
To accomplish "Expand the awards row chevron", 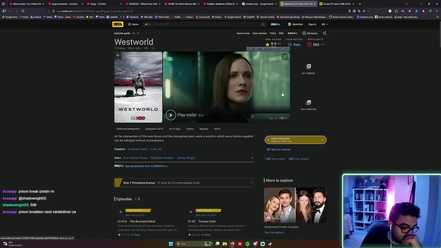I will [x=251, y=183].
